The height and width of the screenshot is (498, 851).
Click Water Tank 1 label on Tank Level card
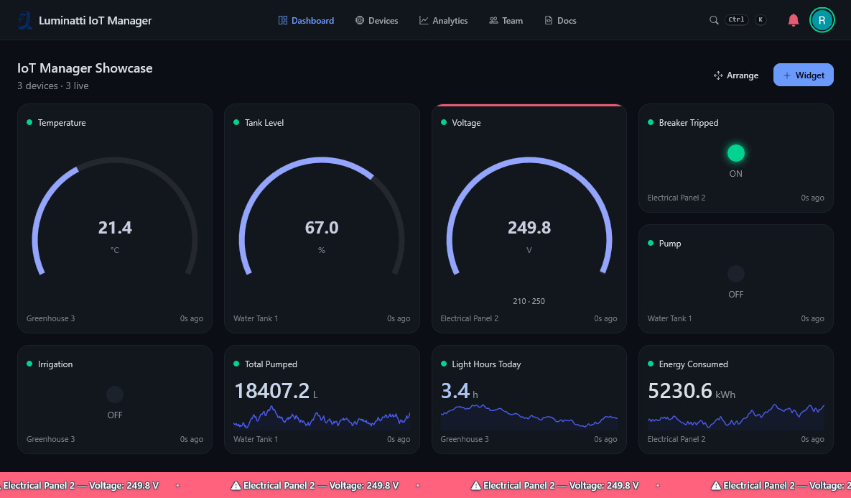tap(256, 318)
